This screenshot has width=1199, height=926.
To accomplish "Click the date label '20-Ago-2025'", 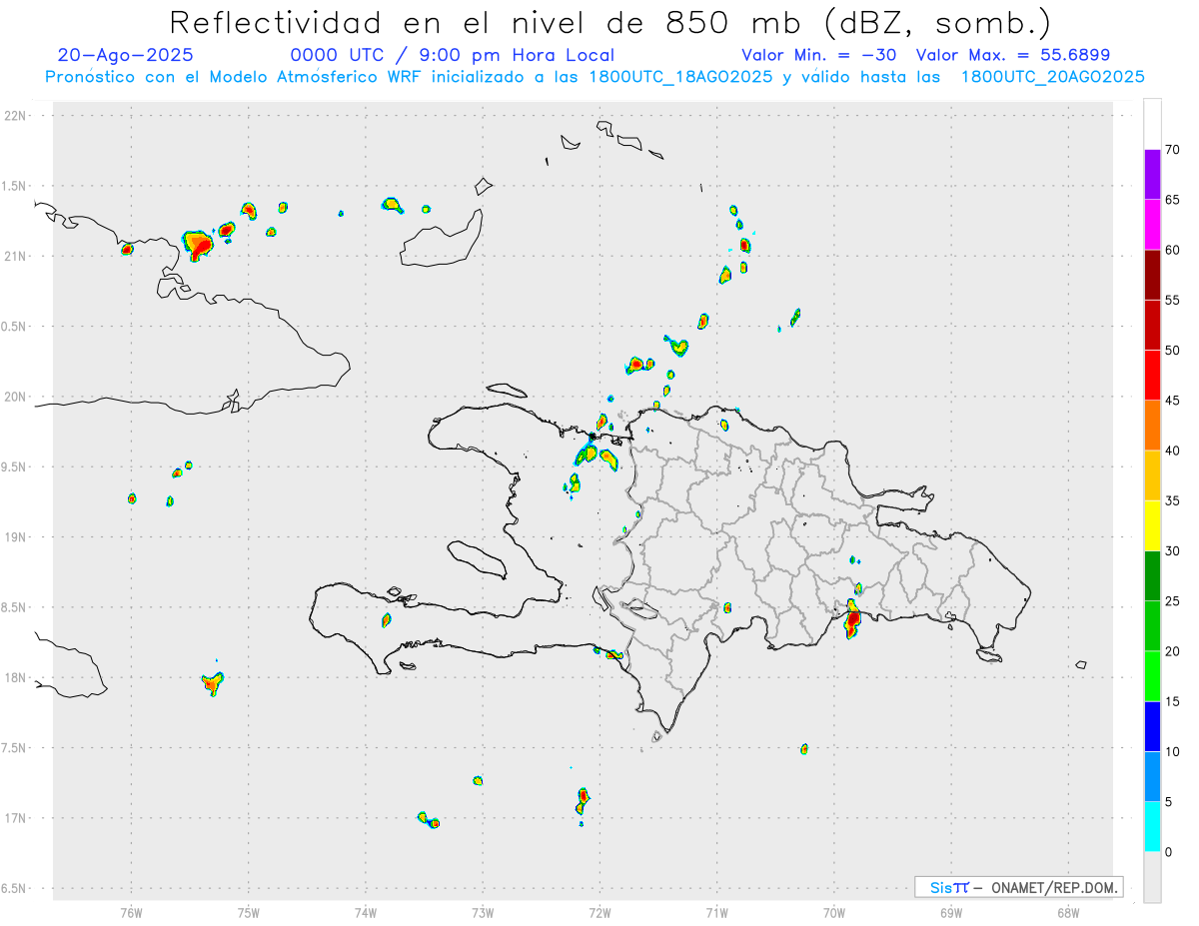I will (x=126, y=55).
